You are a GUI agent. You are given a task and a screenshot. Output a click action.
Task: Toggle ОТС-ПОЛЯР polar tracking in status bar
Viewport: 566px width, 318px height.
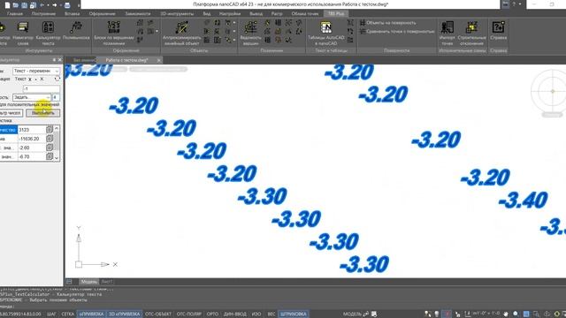[x=189, y=314]
